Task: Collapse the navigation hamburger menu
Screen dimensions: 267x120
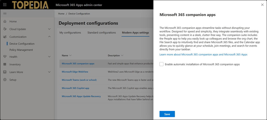Action: [x=5, y=14]
